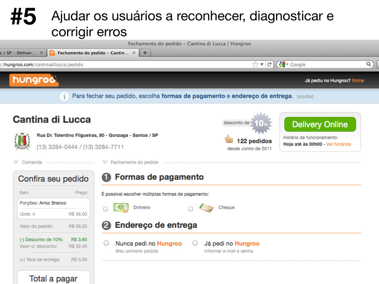Click the Qtde: 4 quantity text
Viewport: 379px width, 284px height.
(x=27, y=214)
